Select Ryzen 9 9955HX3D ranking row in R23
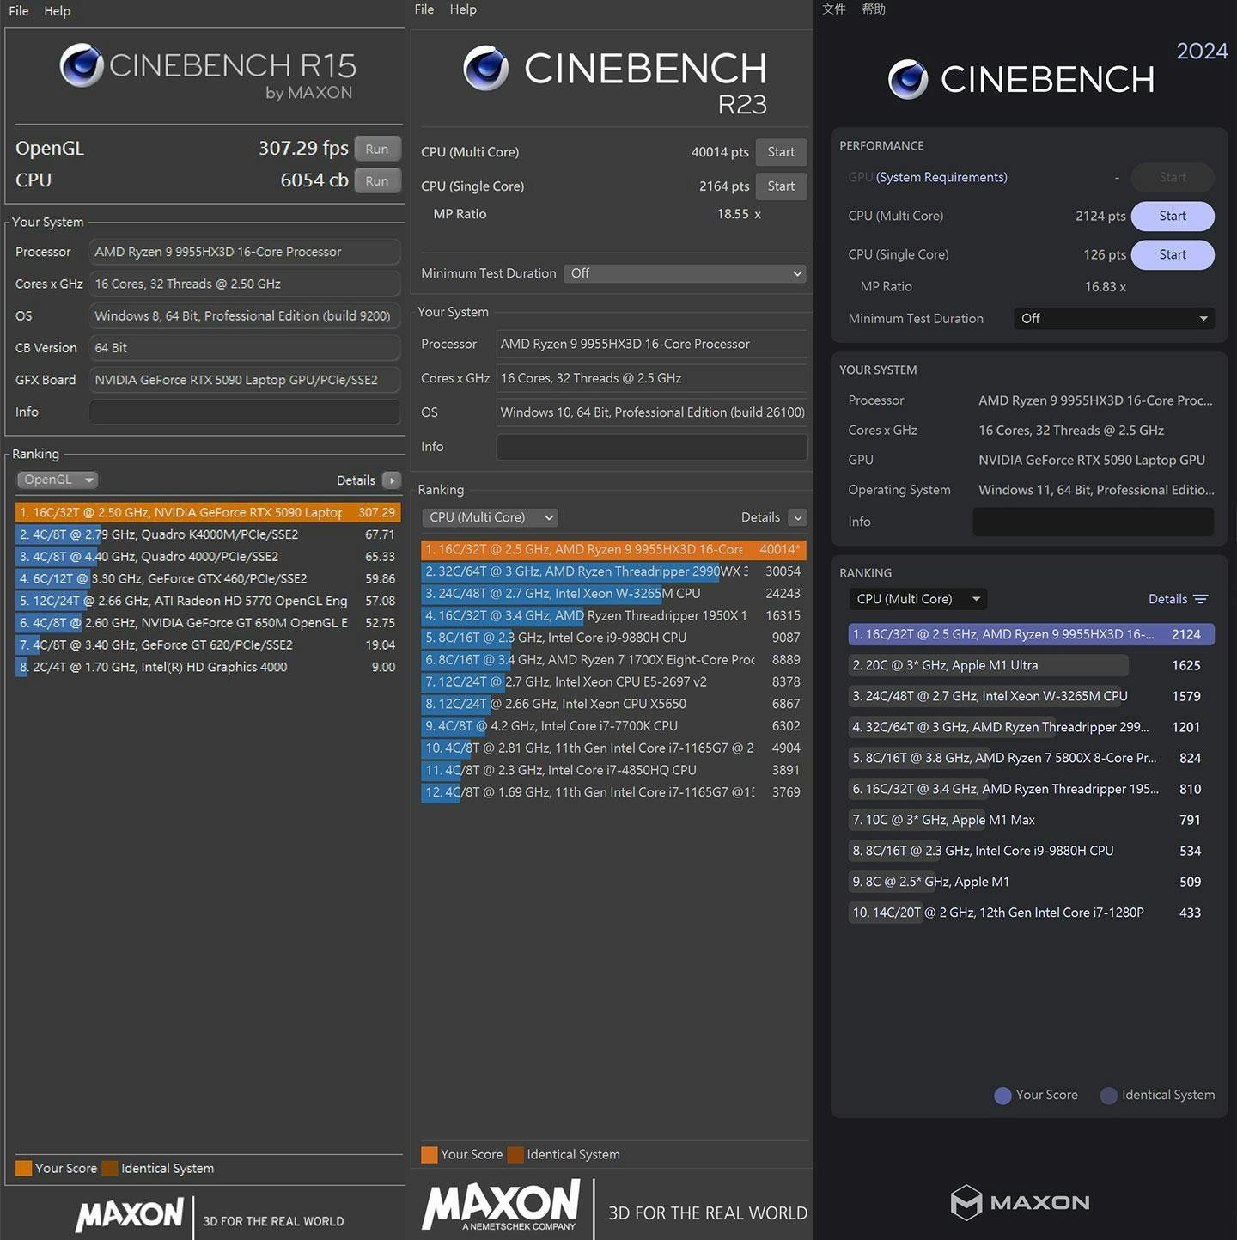This screenshot has width=1237, height=1240. click(x=613, y=549)
